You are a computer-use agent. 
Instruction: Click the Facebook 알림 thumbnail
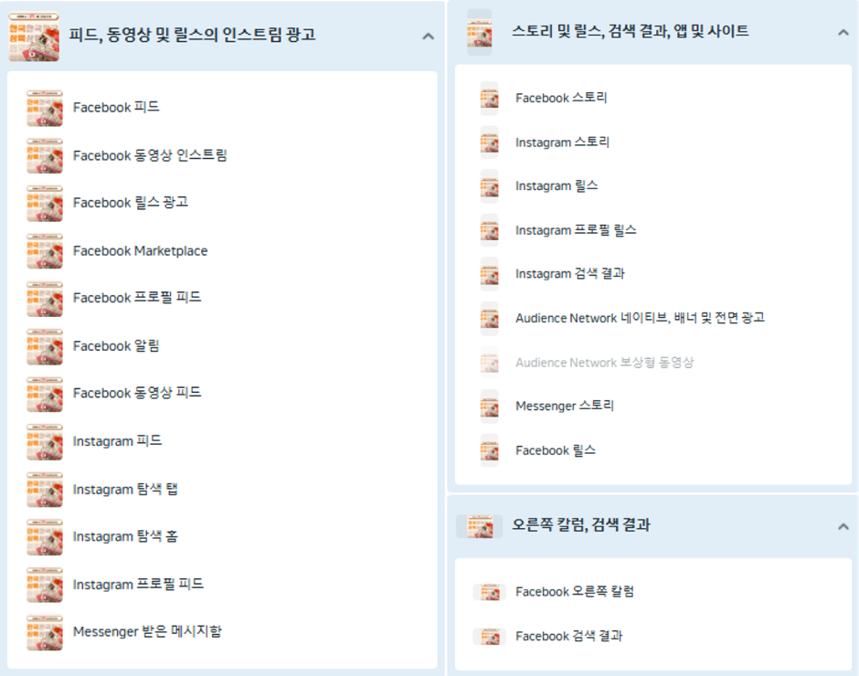click(45, 346)
